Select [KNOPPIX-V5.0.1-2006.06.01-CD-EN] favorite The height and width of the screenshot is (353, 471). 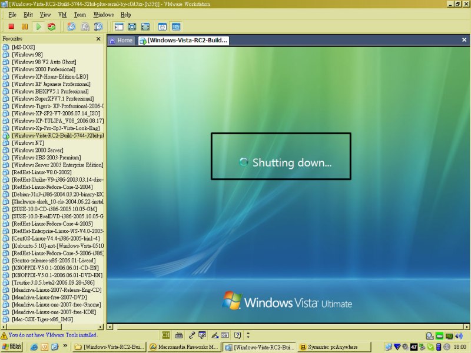[x=55, y=268]
